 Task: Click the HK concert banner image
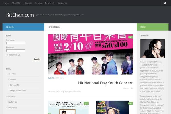pyautogui.click(x=90, y=54)
